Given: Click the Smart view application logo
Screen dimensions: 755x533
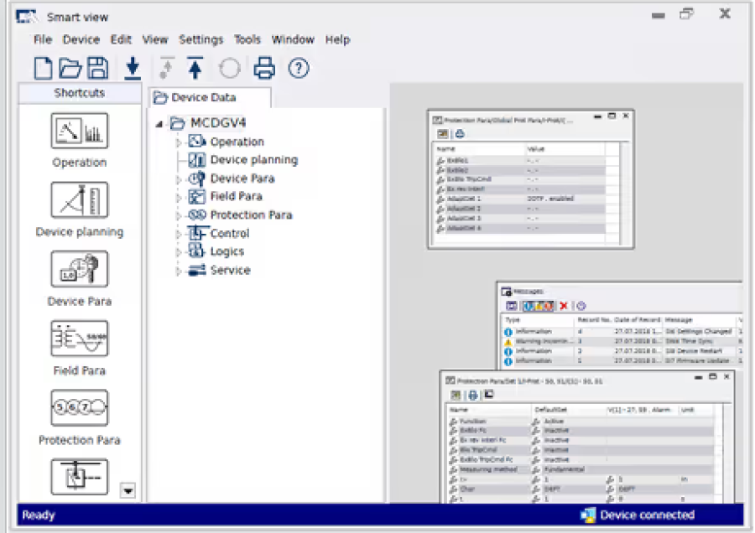Looking at the screenshot, I should (27, 17).
